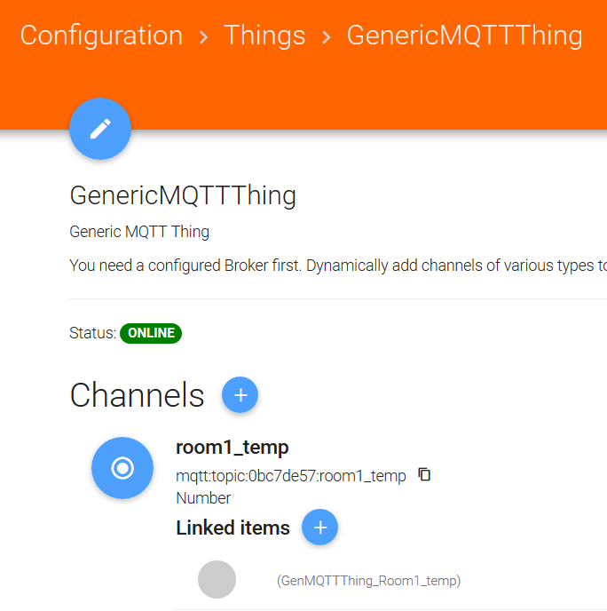
Task: Click the GenericMQTTThing heading below pencil
Action: (x=183, y=195)
